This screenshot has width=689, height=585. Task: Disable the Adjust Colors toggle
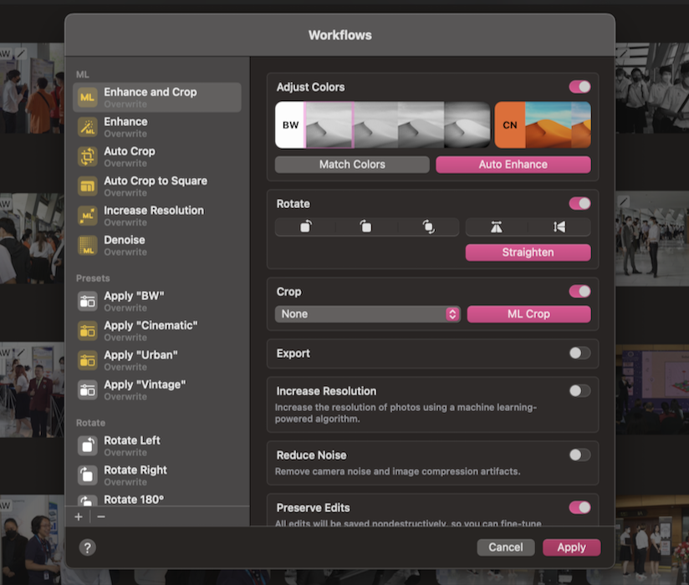click(579, 87)
